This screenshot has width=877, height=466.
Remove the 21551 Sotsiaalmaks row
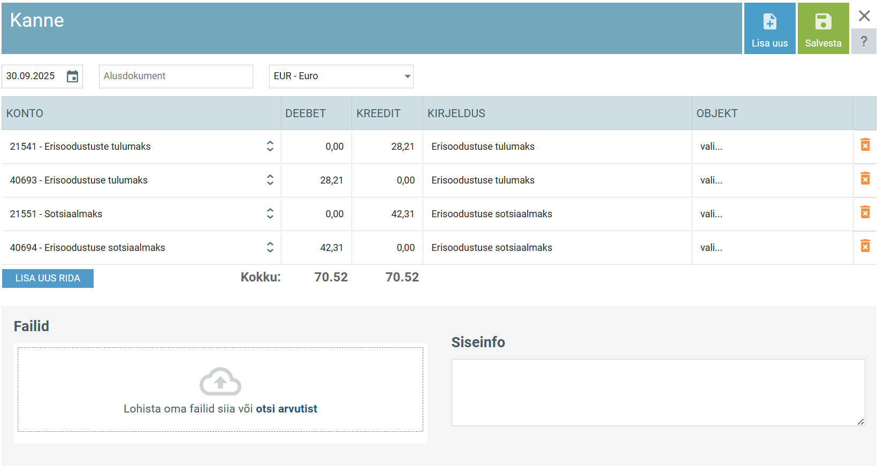click(x=865, y=212)
